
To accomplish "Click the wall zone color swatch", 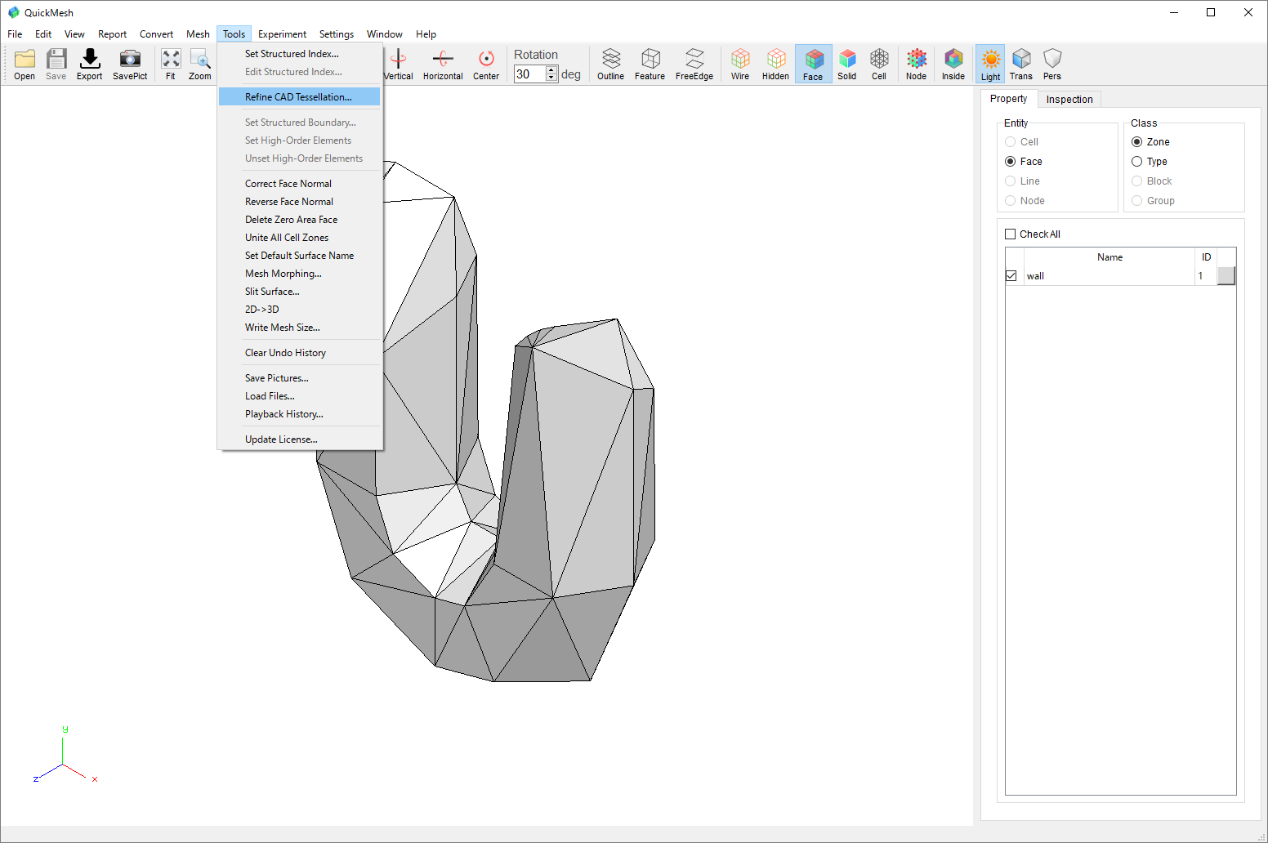I will (x=1226, y=276).
